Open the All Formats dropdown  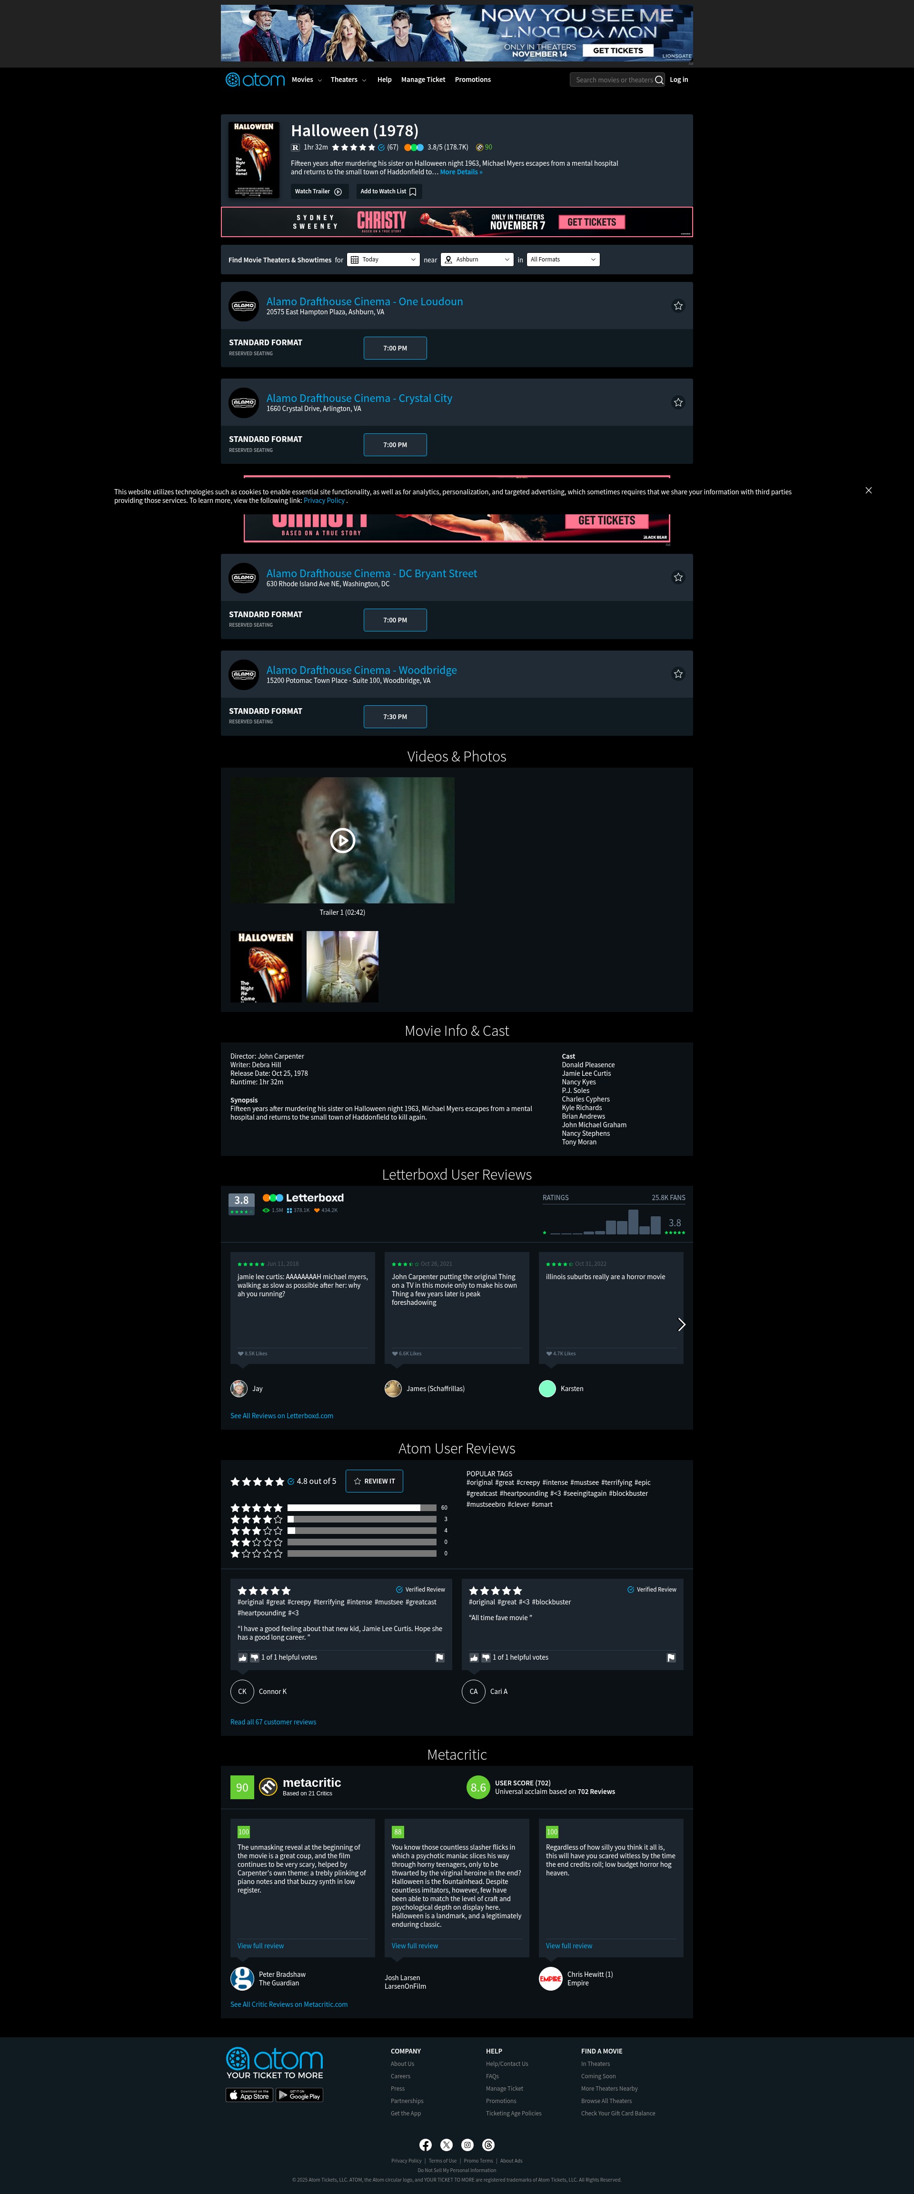(563, 260)
